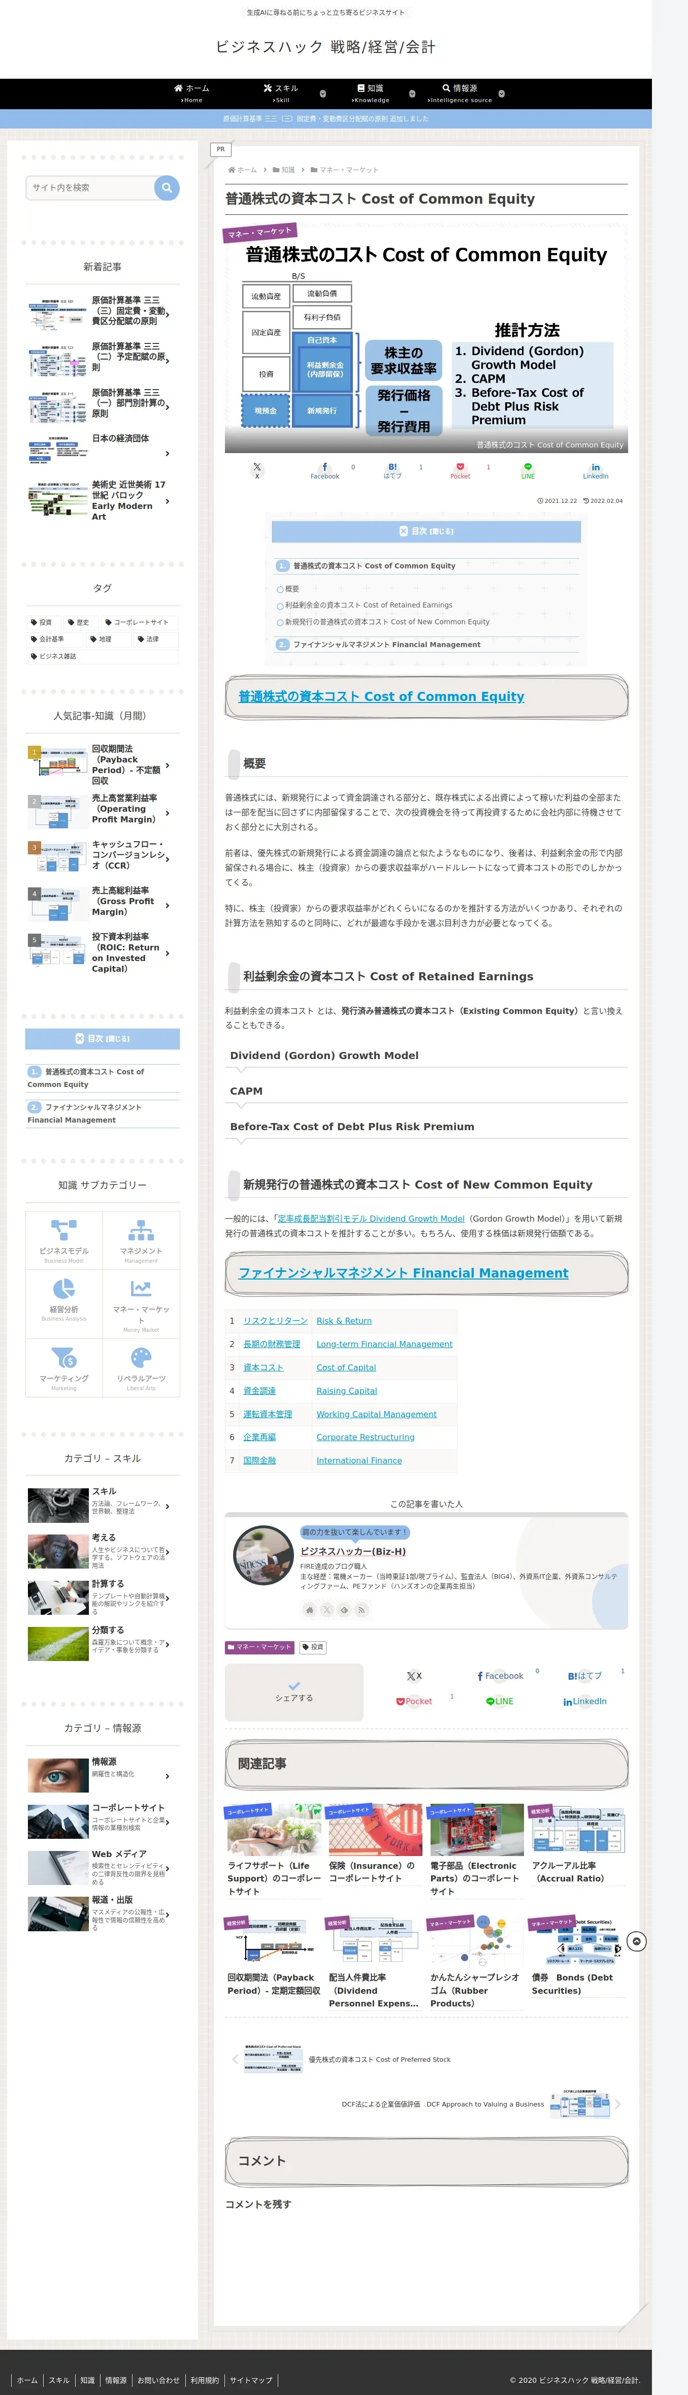688x2395 pixels.
Task: Share on X icon below the featured image
Action: (257, 470)
